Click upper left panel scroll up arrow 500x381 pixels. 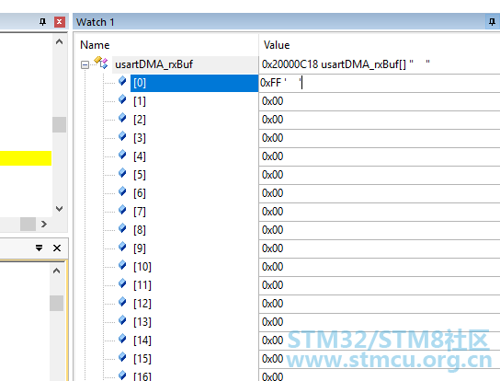point(60,41)
